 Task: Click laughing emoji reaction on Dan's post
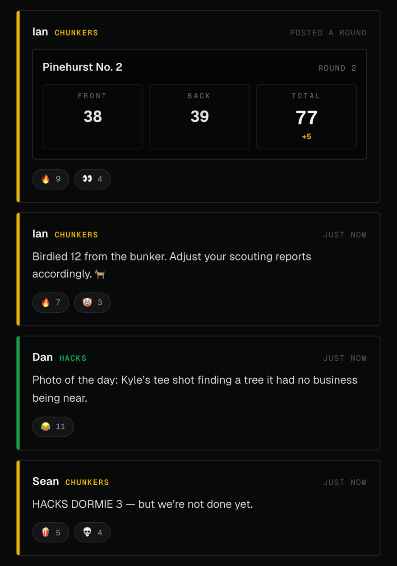(53, 427)
